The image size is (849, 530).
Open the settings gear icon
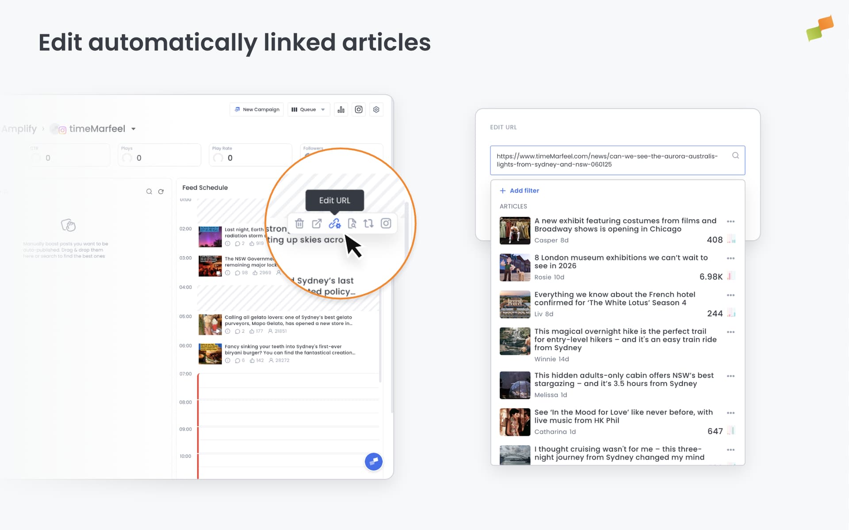tap(376, 109)
